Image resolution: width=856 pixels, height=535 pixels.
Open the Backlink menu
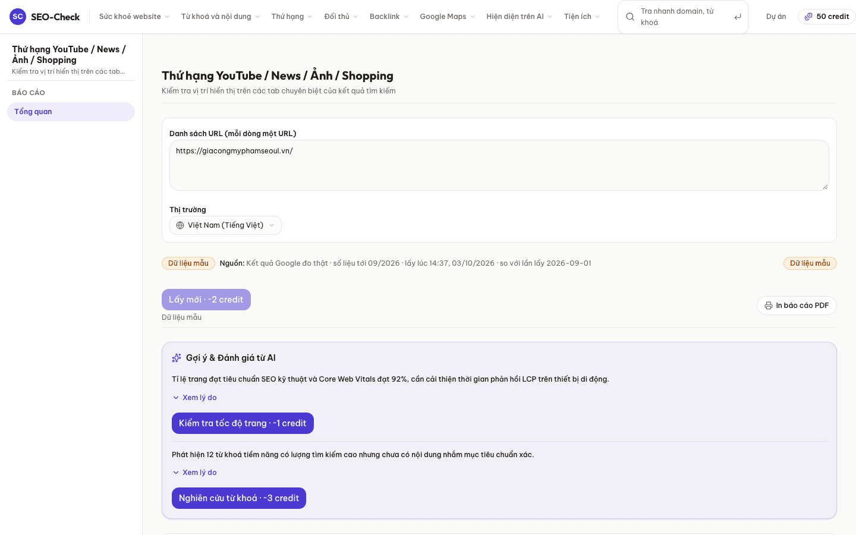point(389,17)
